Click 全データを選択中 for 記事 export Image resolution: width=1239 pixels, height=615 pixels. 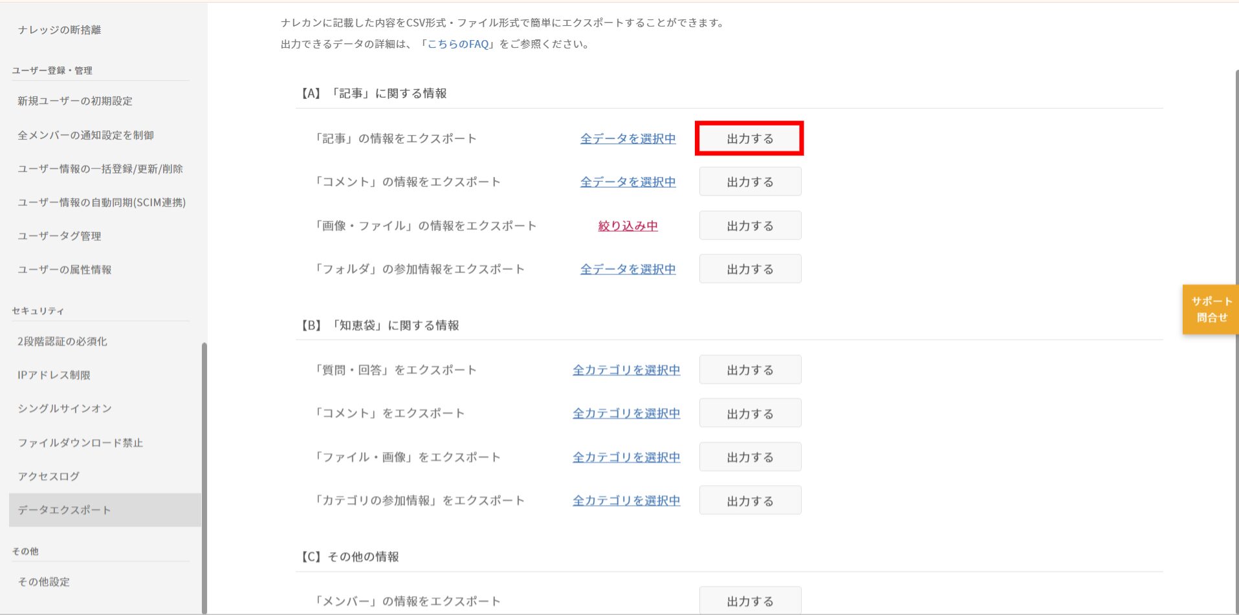[628, 138]
